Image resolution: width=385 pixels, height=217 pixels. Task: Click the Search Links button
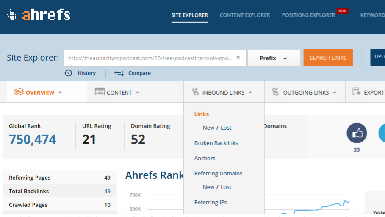click(328, 58)
